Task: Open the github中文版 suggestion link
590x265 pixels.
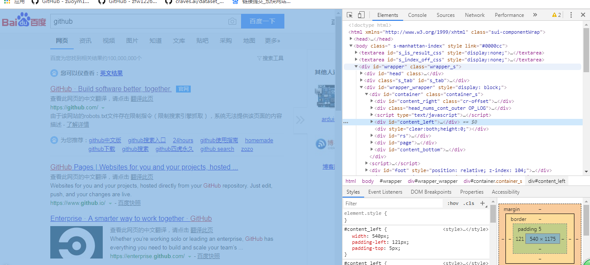Action: (x=105, y=140)
